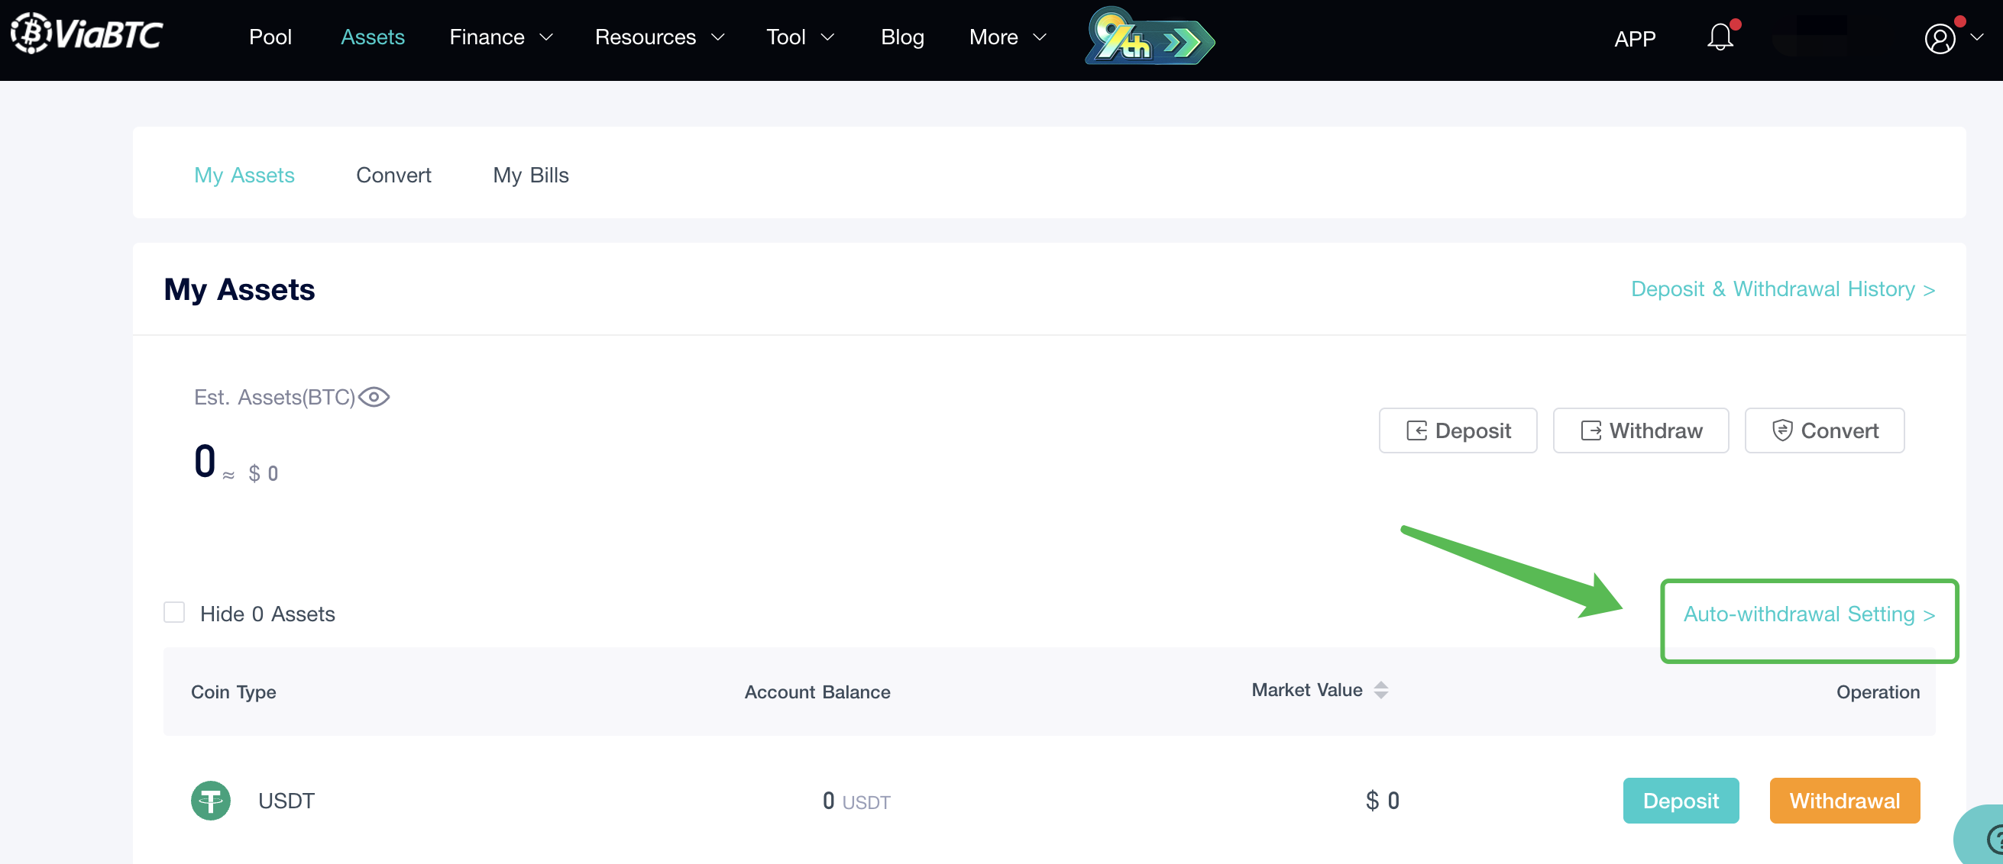Click the 9th anniversary banner
The width and height of the screenshot is (2003, 864).
(x=1149, y=37)
